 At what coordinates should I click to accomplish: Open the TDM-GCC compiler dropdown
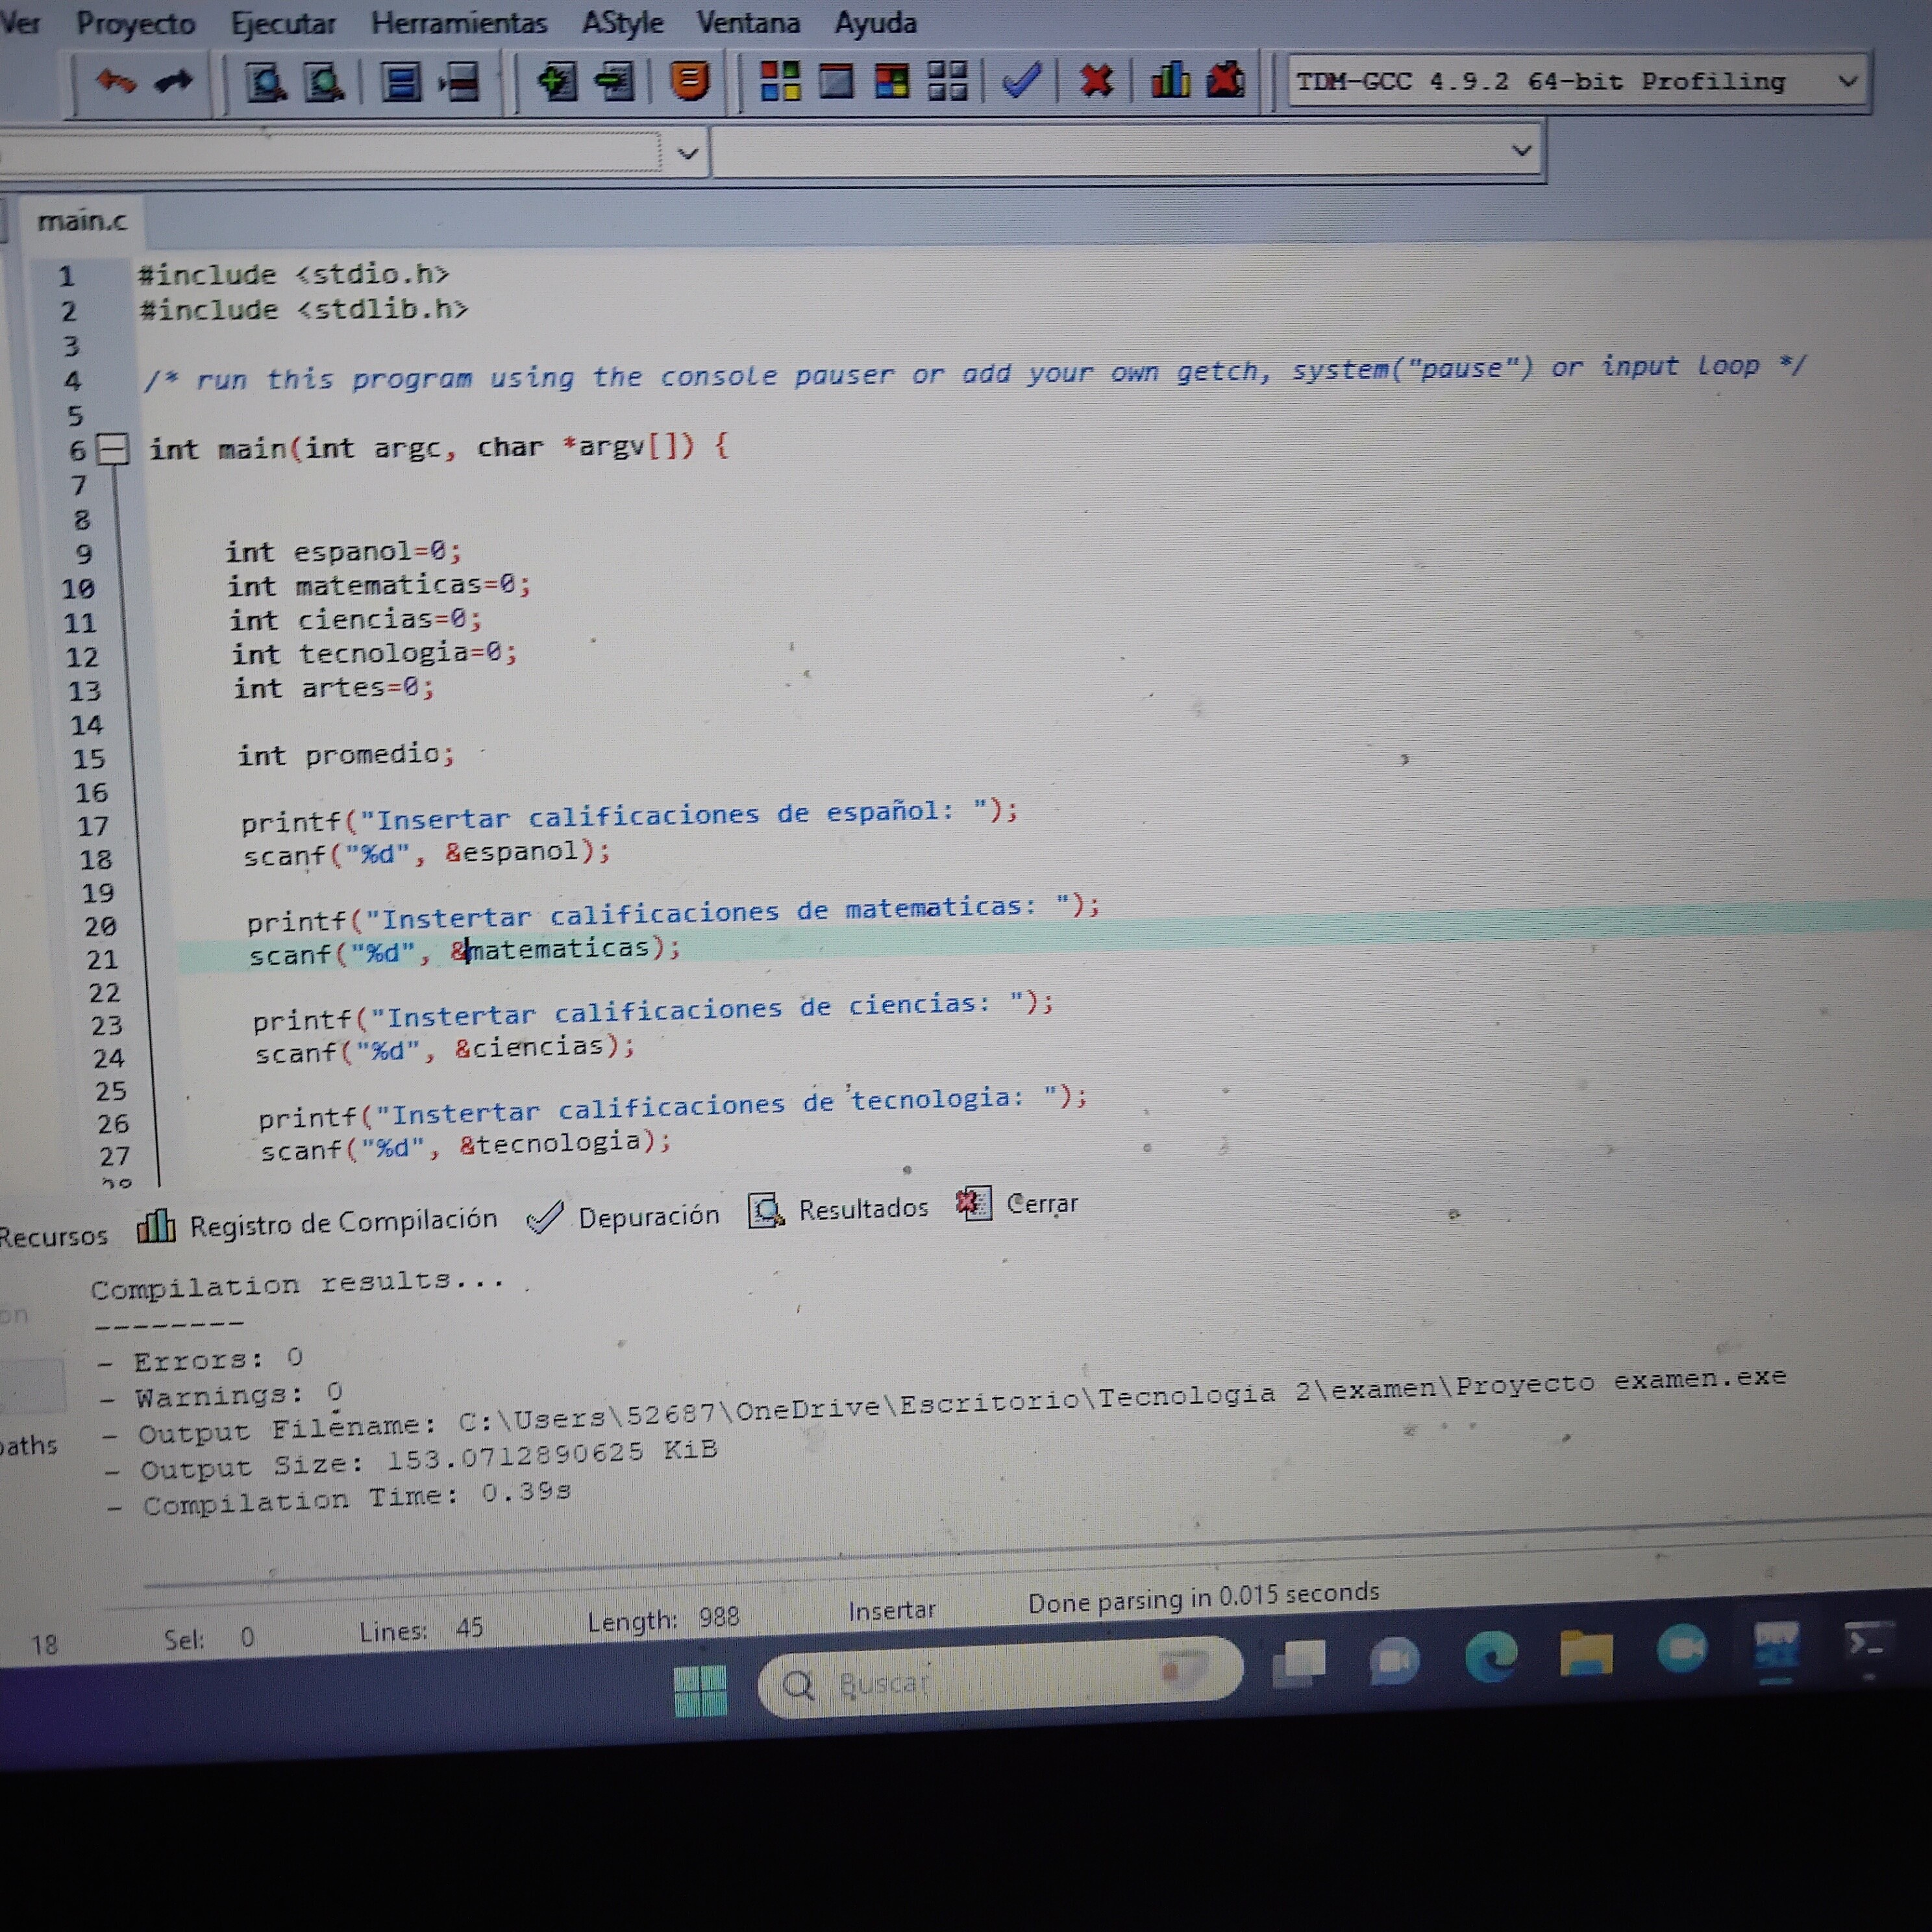tap(1847, 81)
